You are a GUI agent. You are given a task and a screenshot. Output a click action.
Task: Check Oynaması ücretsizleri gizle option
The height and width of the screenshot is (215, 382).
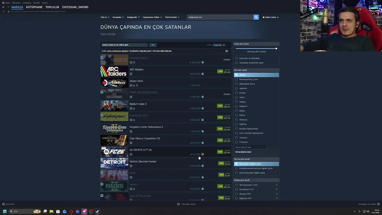(236, 63)
